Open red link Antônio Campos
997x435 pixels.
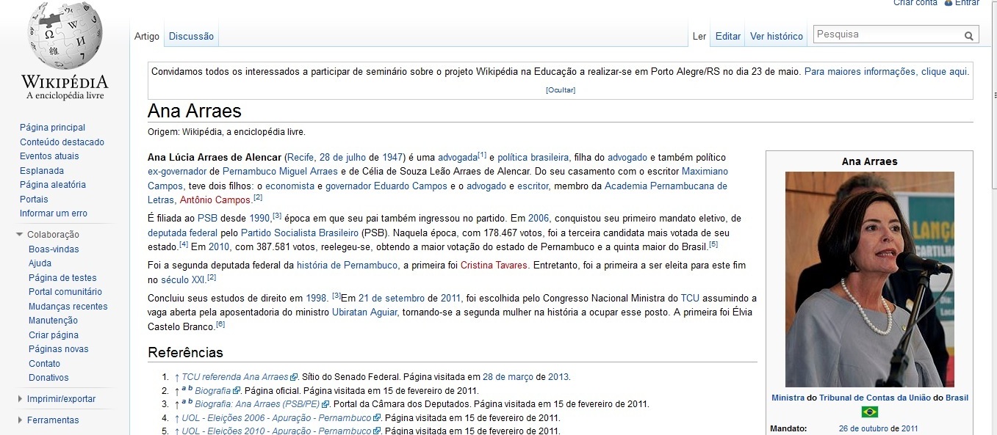[215, 200]
